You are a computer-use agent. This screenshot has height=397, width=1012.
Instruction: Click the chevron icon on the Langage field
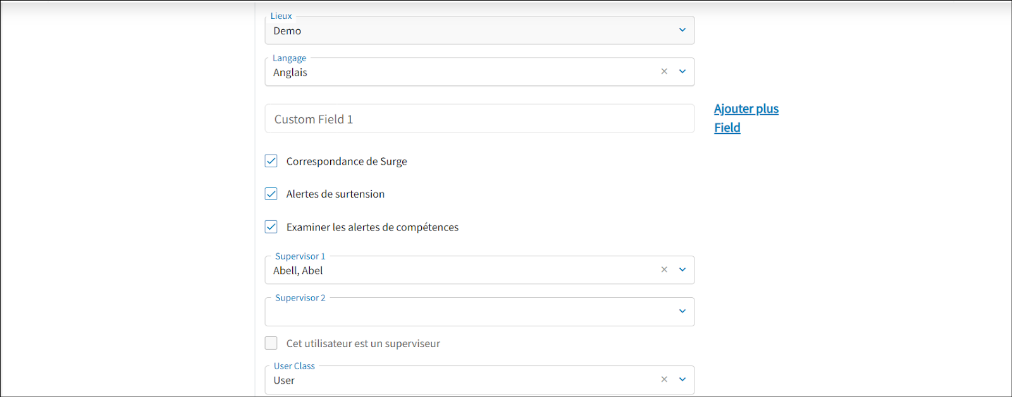point(682,71)
